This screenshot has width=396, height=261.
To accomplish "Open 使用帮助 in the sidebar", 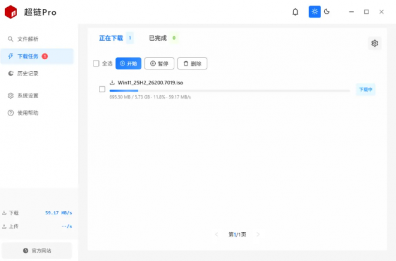I will point(27,113).
